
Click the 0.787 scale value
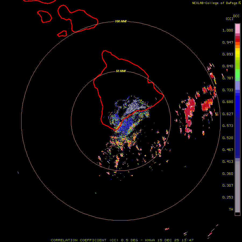(228, 78)
